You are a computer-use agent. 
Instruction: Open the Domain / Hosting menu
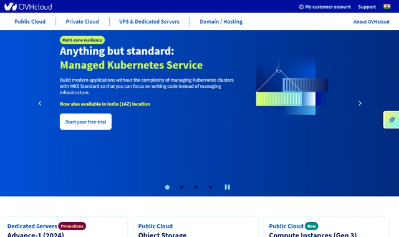pyautogui.click(x=221, y=22)
